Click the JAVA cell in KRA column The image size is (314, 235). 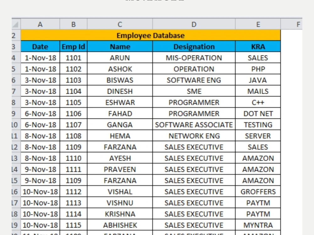coord(258,80)
